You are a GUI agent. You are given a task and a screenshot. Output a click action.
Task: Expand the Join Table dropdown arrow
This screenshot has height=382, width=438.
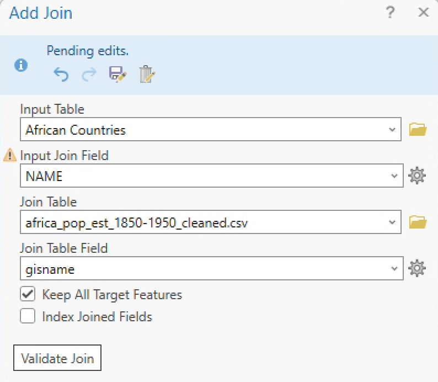tap(392, 222)
